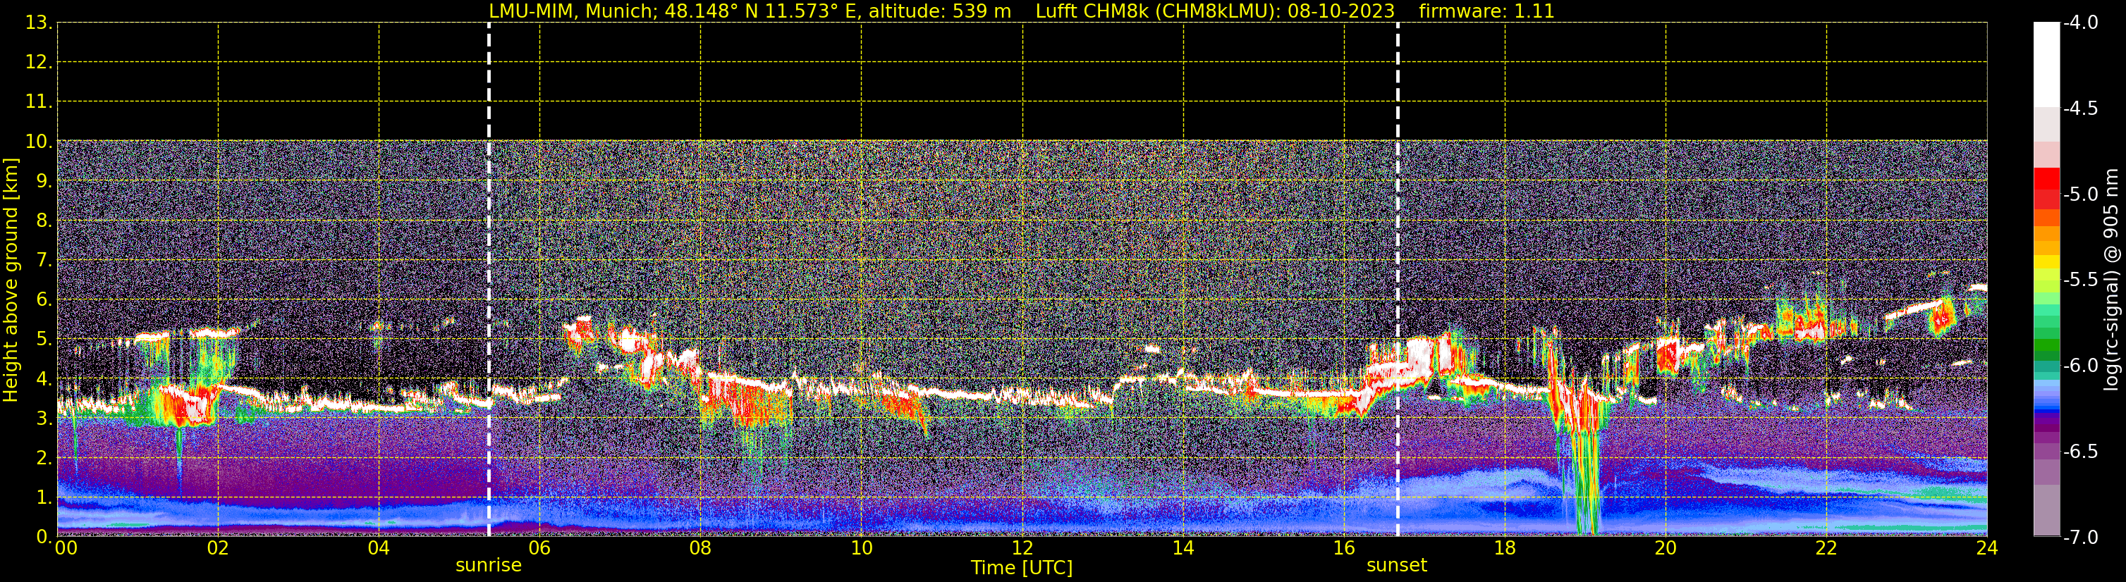The image size is (2126, 582).
Task: Click the '06' time axis tick label
Action: (x=539, y=548)
